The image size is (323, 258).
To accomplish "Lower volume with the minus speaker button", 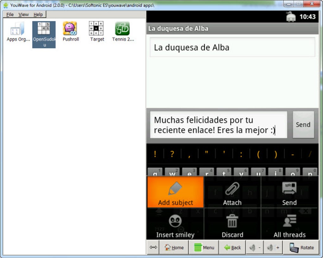I will click(x=255, y=248).
